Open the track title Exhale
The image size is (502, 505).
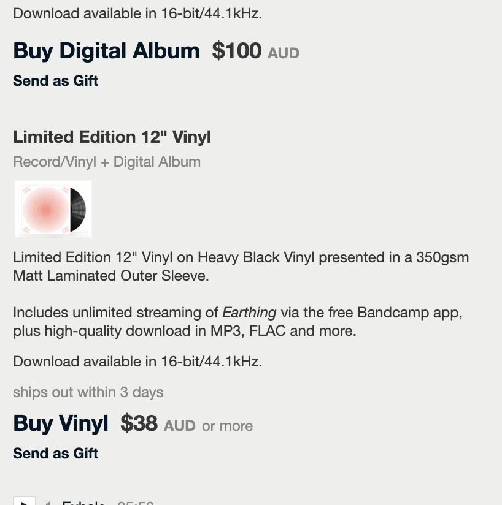pos(83,503)
